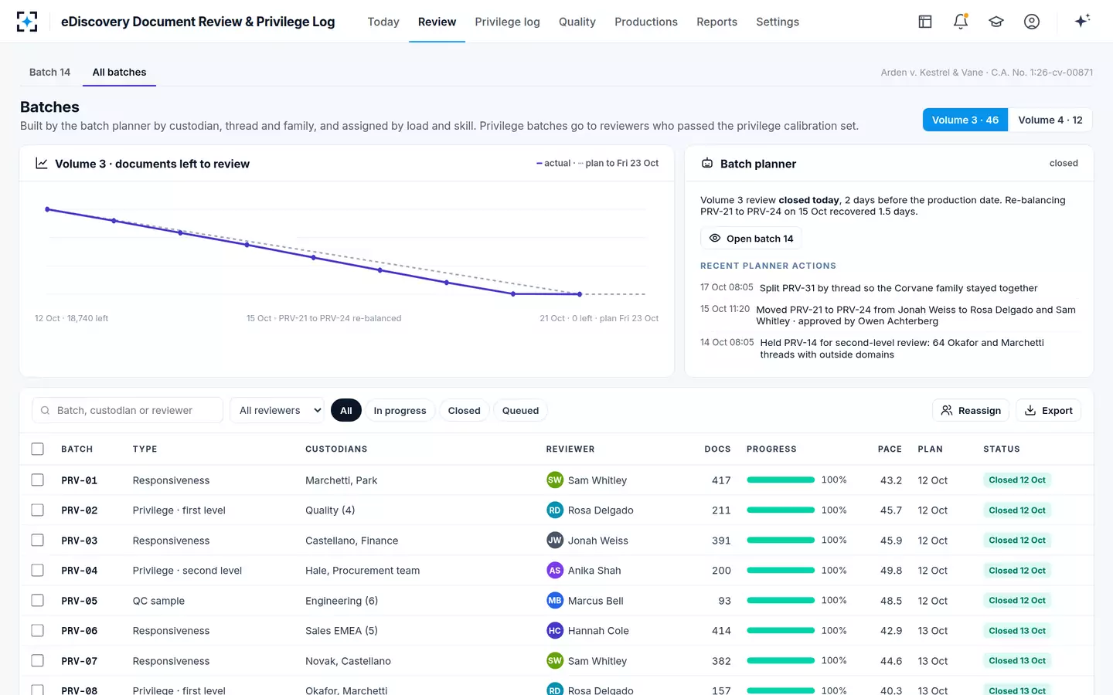Click the MB avatar for Marcus Bell
This screenshot has width=1113, height=695.
click(555, 601)
